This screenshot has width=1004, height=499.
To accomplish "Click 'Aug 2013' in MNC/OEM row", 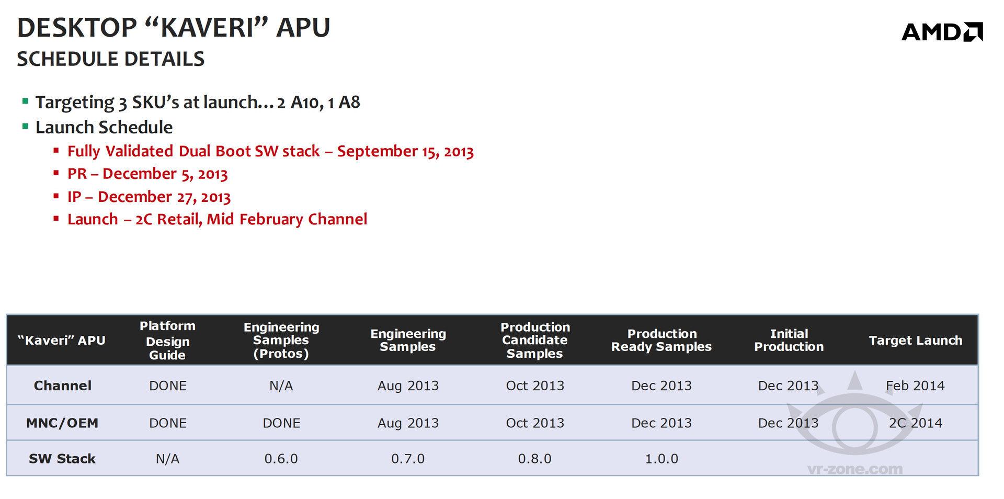I will [408, 423].
